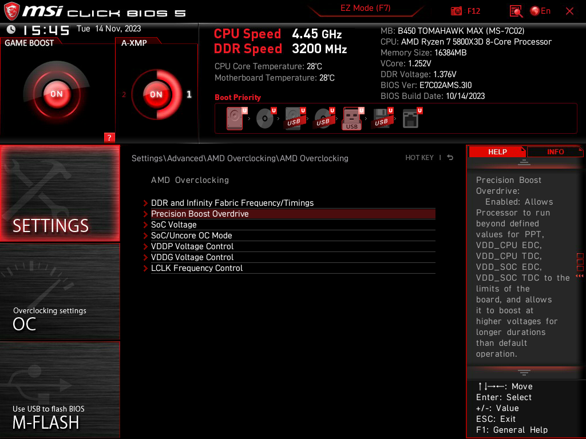Close the BIOS with the X button
Image resolution: width=586 pixels, height=439 pixels.
click(x=569, y=11)
